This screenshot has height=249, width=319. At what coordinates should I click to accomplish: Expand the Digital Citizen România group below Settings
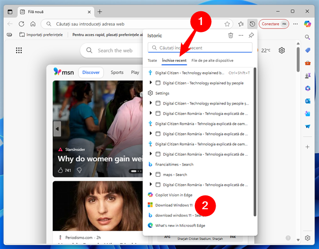(x=151, y=113)
